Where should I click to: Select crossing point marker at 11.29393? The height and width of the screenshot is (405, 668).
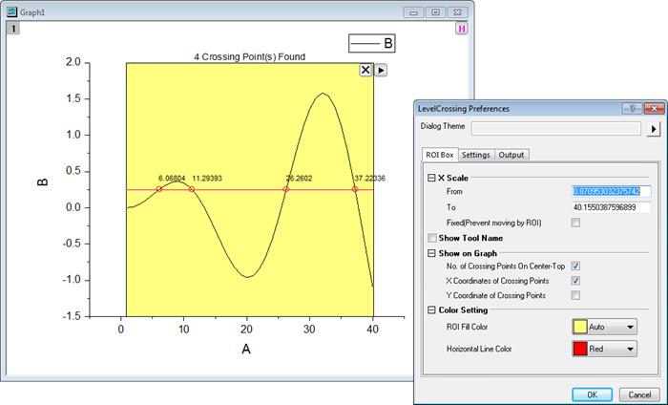pyautogui.click(x=192, y=189)
